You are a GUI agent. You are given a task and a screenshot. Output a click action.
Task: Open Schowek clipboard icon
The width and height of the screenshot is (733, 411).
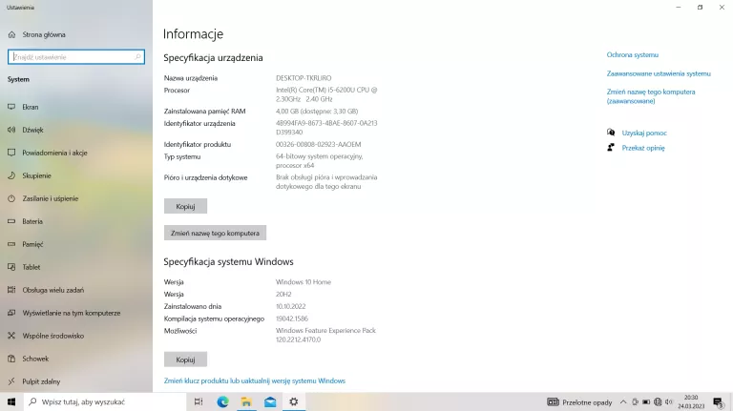[x=11, y=359]
